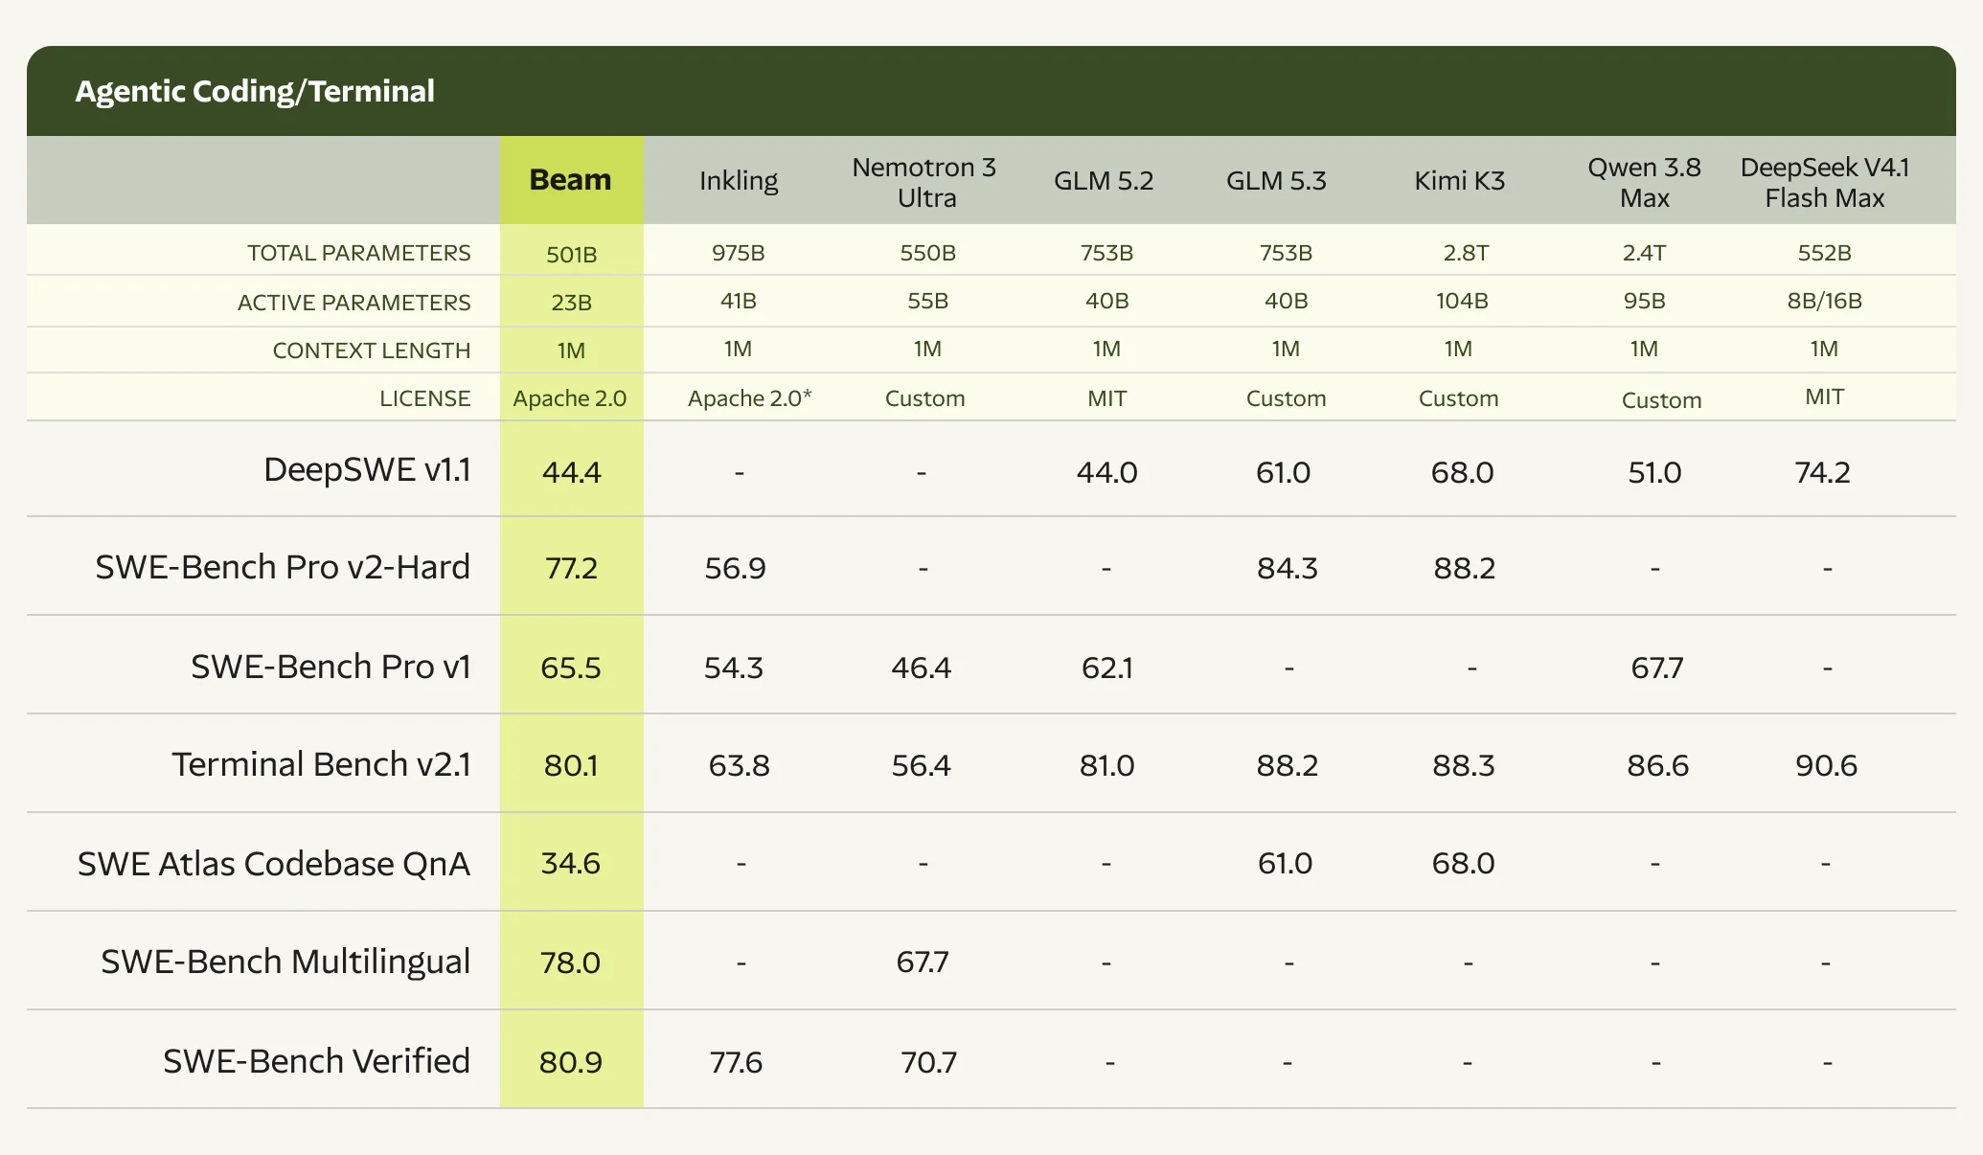Click the CONTEXT LENGTH row label
This screenshot has height=1155, width=1983.
372,351
